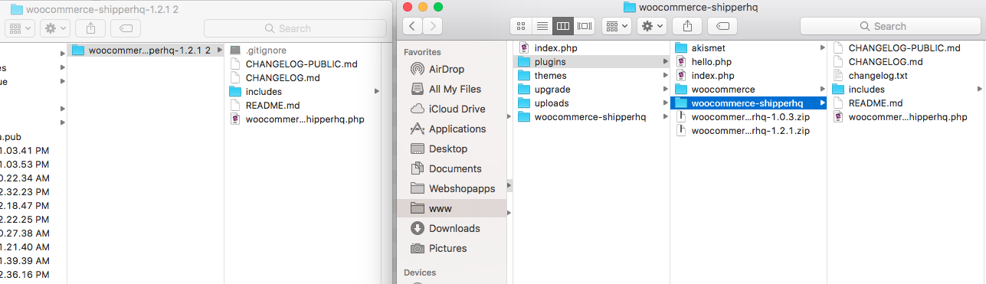This screenshot has width=986, height=284.
Task: Click the Share button in left Finder window
Action: (x=90, y=28)
